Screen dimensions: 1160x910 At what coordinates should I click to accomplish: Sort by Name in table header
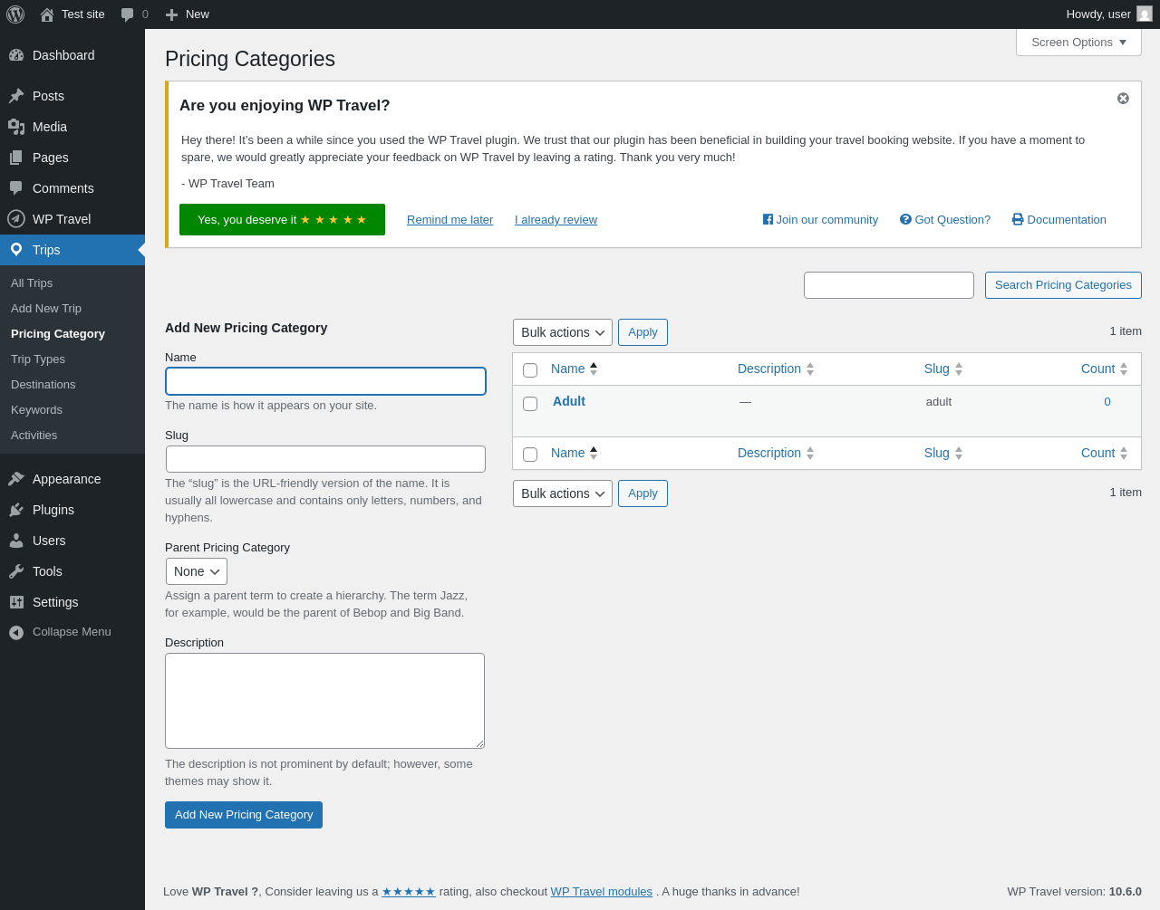point(575,369)
